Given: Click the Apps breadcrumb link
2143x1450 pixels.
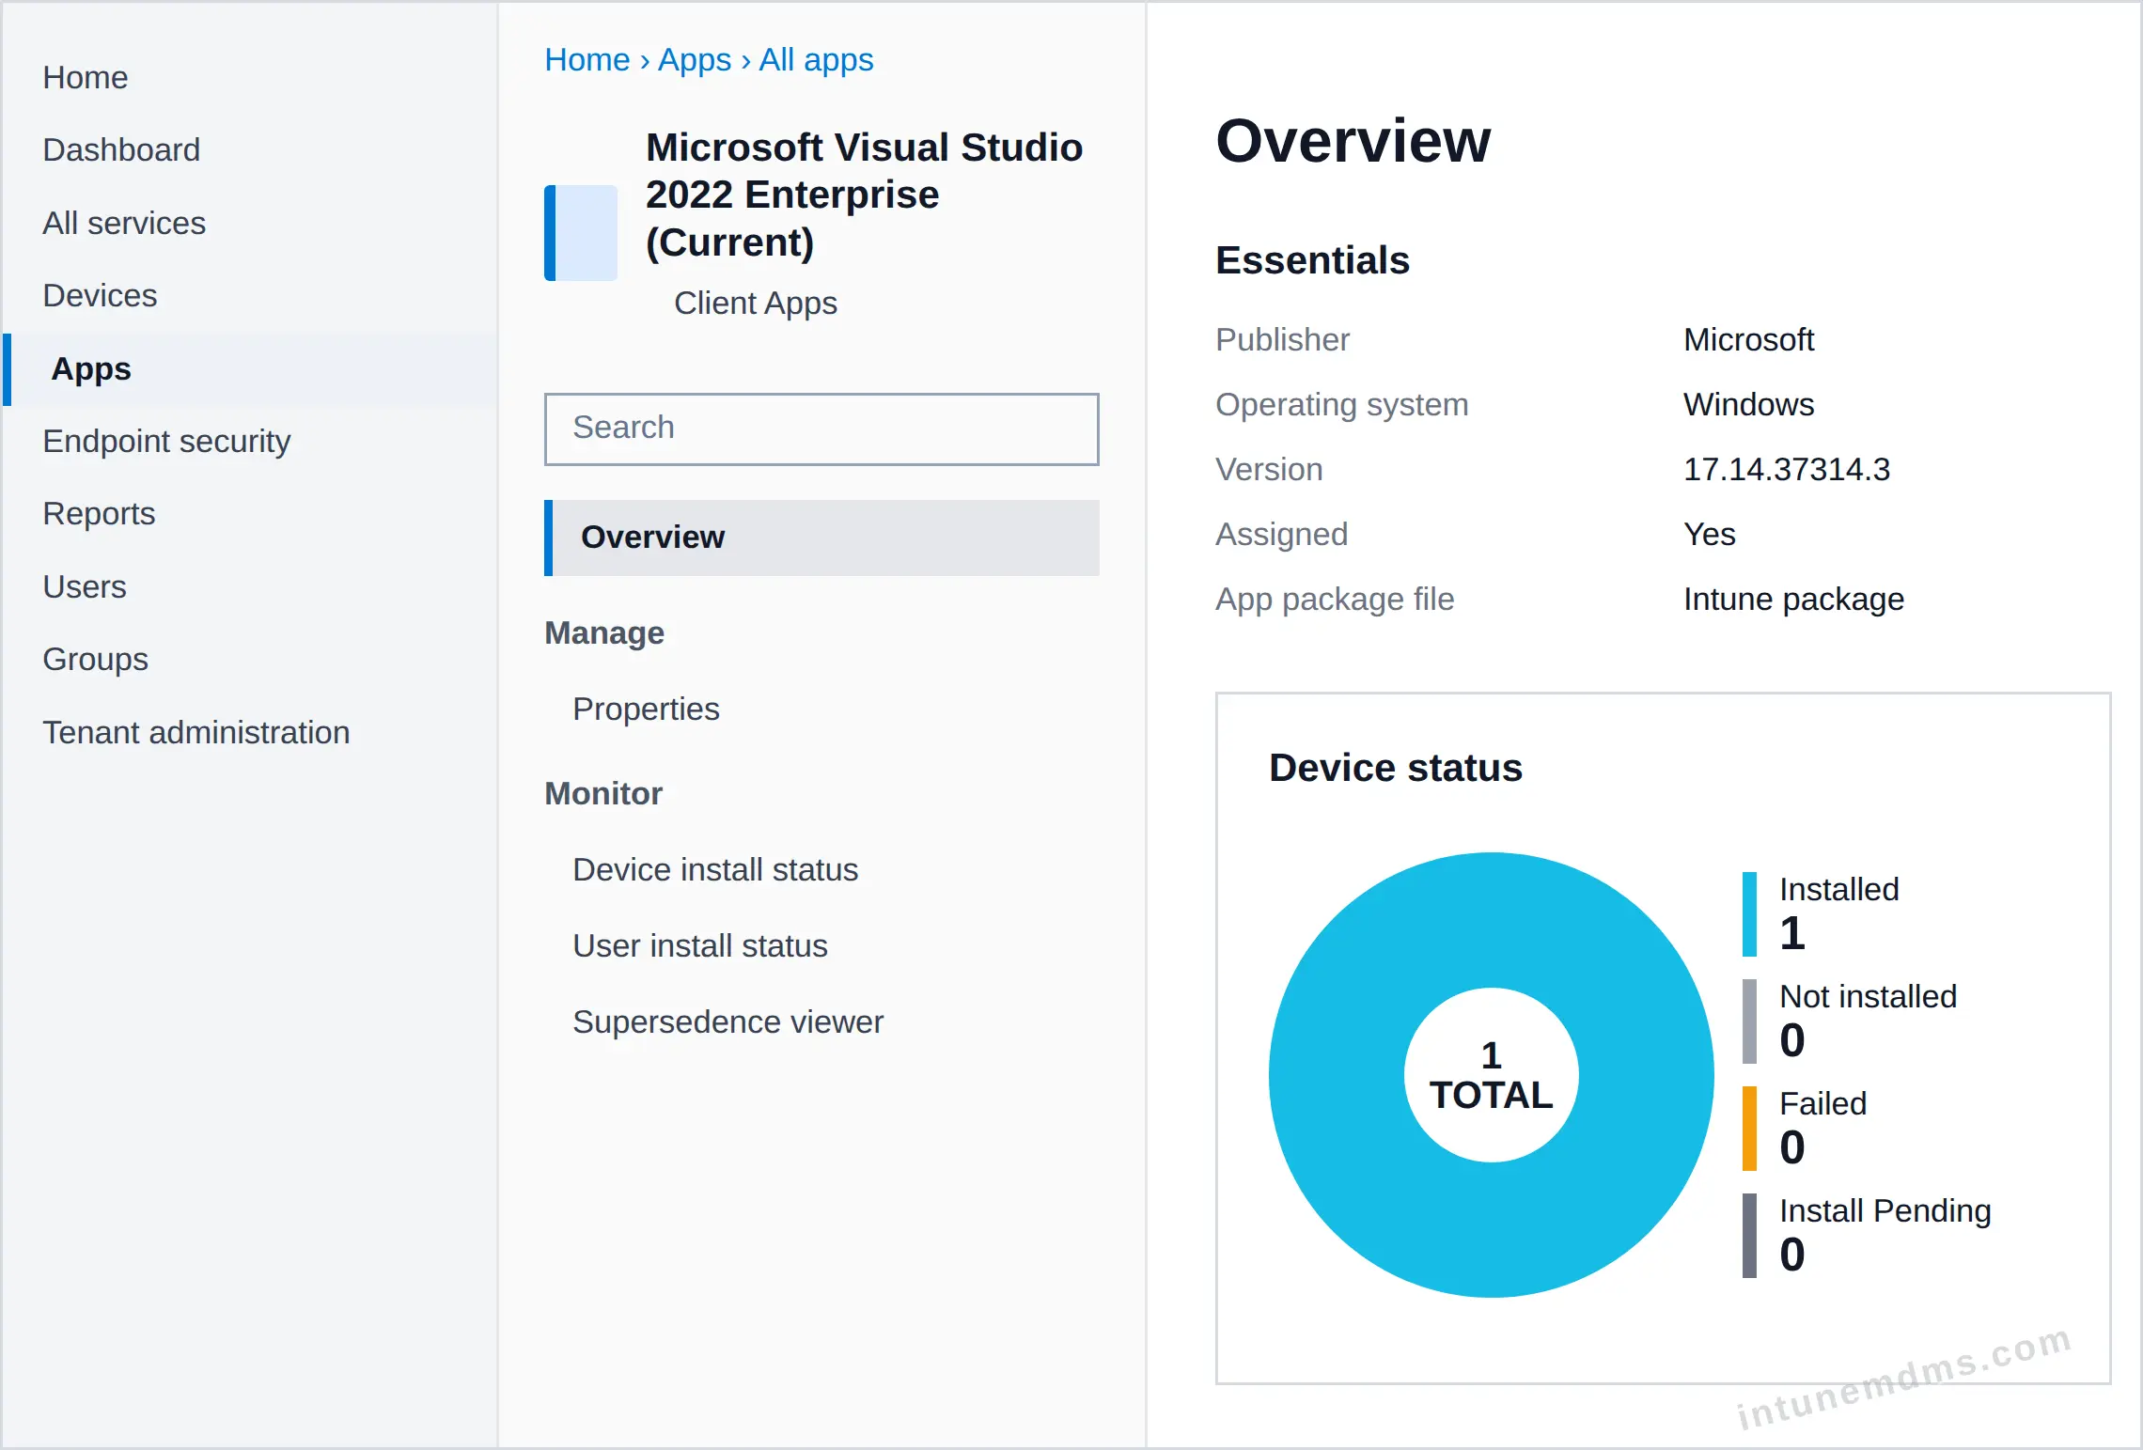Looking at the screenshot, I should click(694, 59).
